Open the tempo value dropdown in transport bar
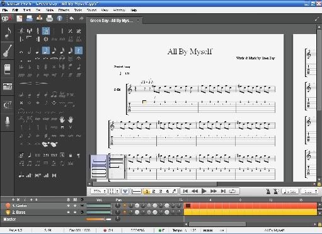 click(290, 191)
